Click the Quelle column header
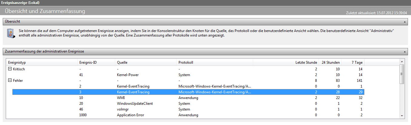Screen dimensions: 411x125 (145, 62)
